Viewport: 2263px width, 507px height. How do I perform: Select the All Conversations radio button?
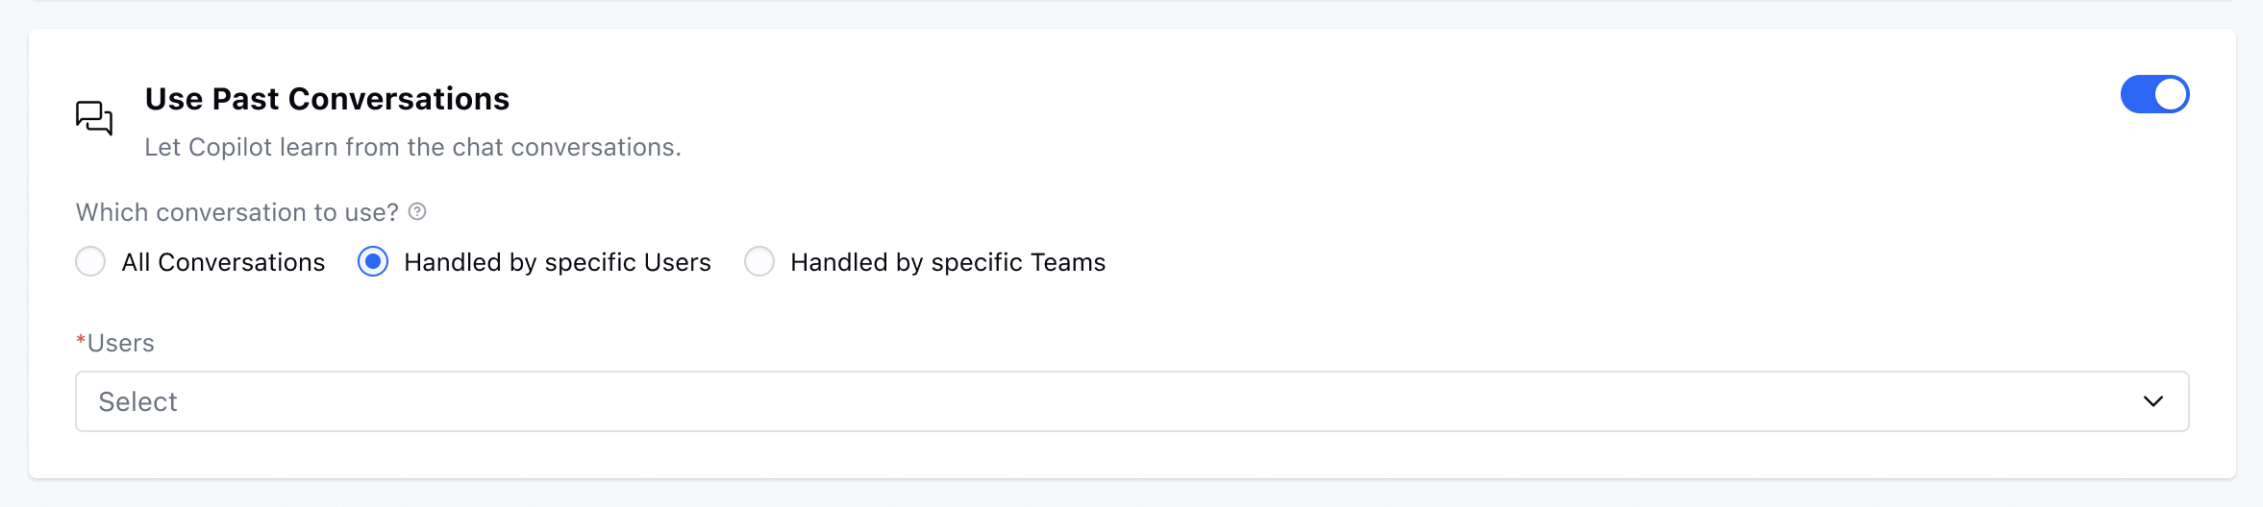point(90,261)
